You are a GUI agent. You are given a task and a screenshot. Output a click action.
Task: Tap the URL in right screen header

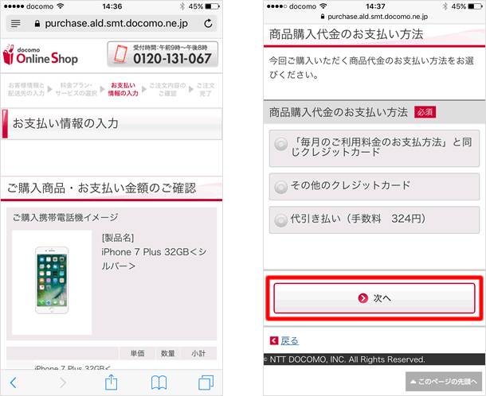[378, 17]
